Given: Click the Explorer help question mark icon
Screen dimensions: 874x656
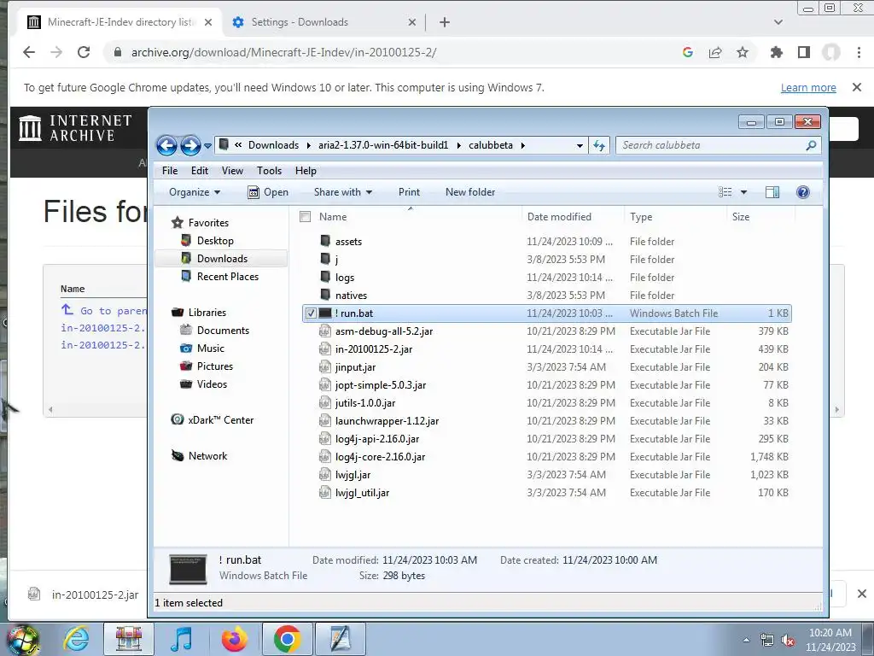Looking at the screenshot, I should pos(802,192).
